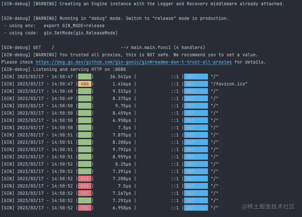The image size is (302, 217).
Task: Click the first red 503 status badge
Action: coord(85,179)
